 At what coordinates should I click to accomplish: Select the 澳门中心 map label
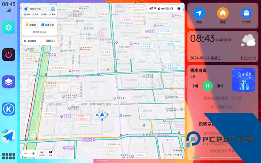pyautogui.click(x=170, y=140)
